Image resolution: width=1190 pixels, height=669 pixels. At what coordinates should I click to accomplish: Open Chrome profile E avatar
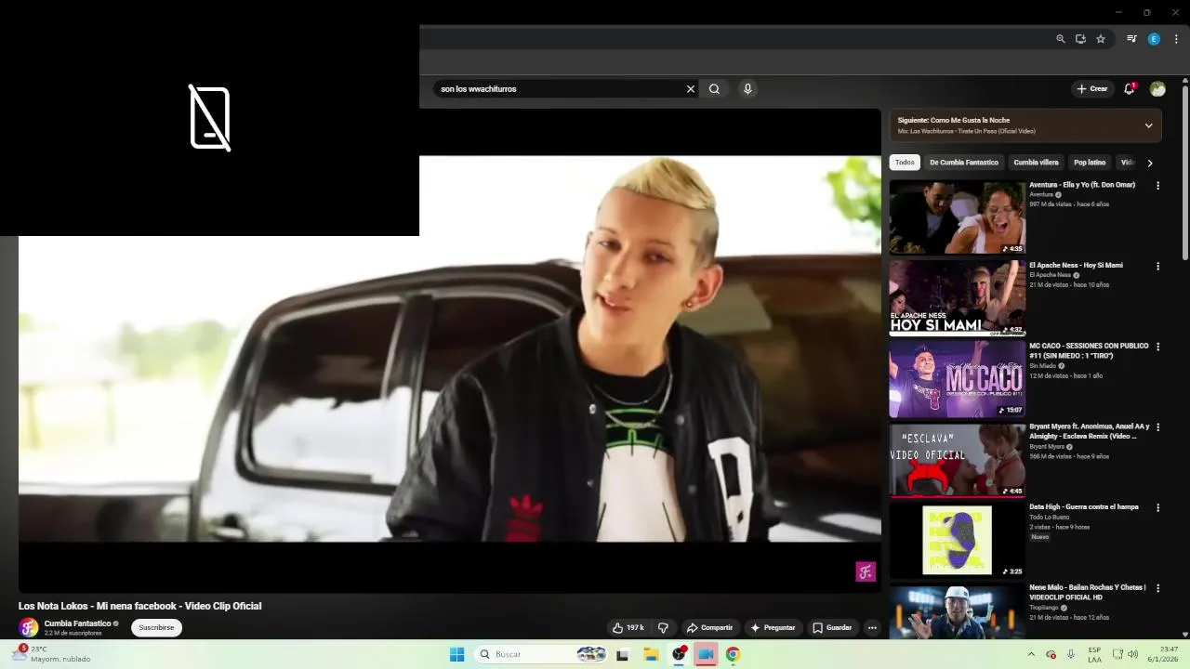pos(1154,39)
